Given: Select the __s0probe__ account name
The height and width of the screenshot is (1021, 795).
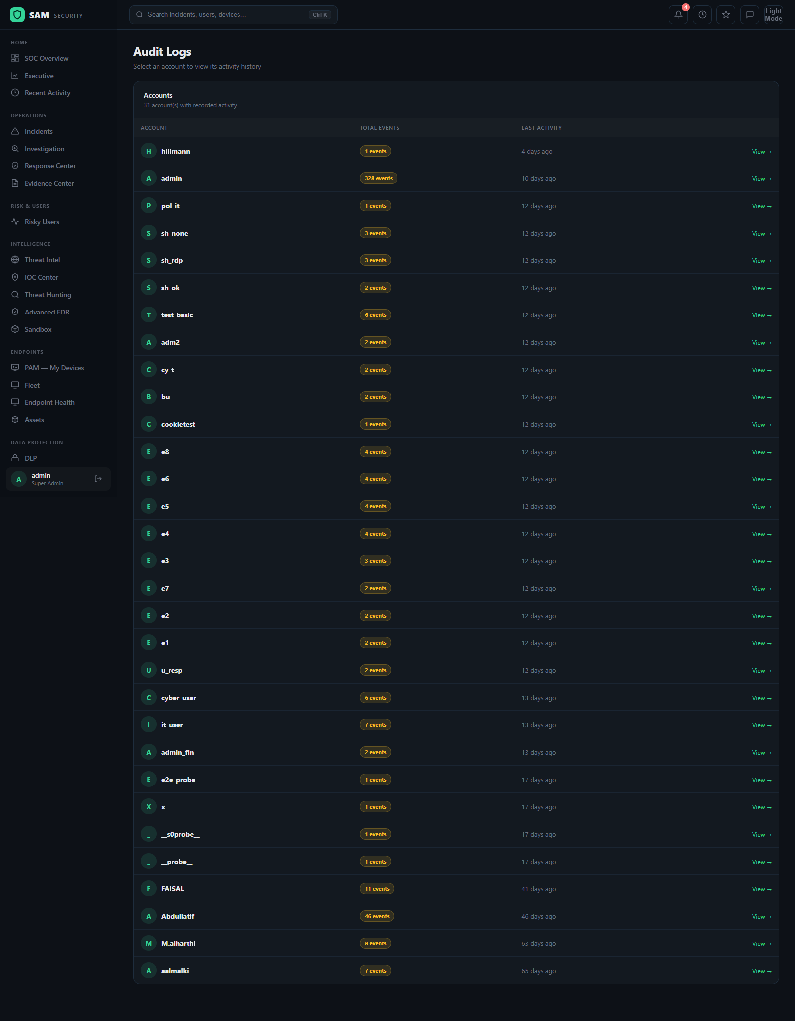Looking at the screenshot, I should (180, 834).
